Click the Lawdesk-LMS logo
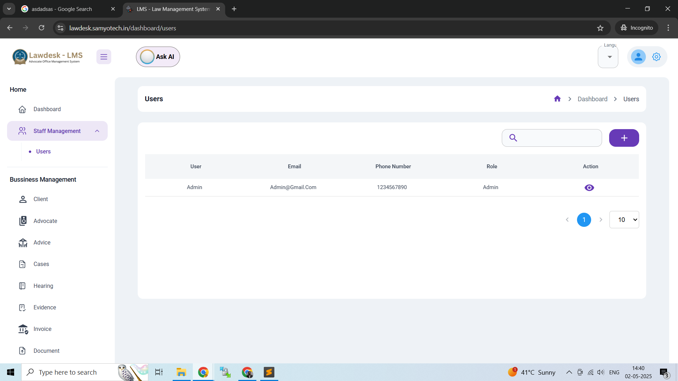Image resolution: width=678 pixels, height=381 pixels. click(x=47, y=56)
